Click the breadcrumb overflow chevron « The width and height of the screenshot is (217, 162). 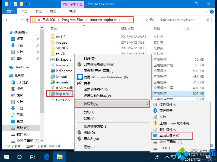click(x=39, y=20)
